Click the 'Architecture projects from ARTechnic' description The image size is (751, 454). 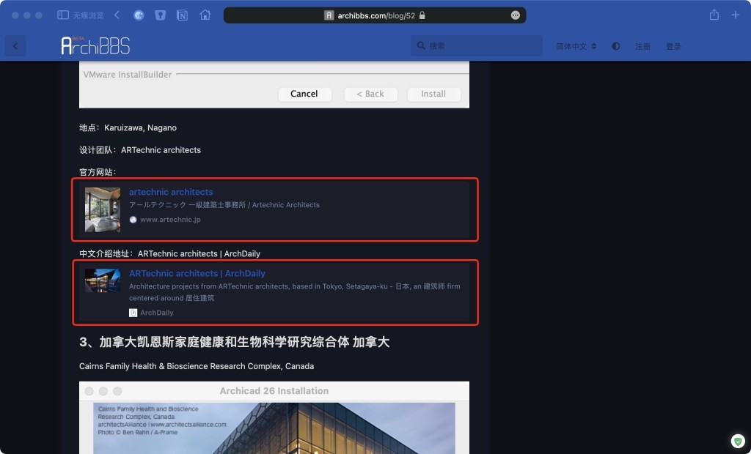click(295, 292)
